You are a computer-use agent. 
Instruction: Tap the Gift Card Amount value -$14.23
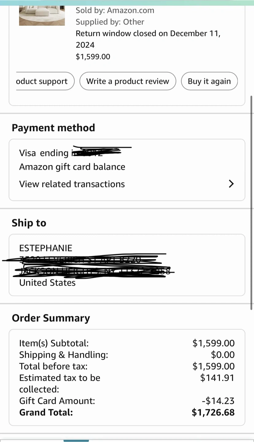218,401
